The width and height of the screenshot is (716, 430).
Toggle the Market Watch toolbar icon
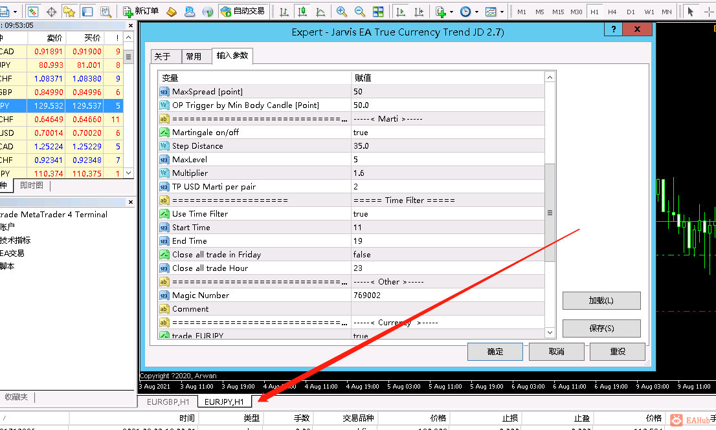coord(33,12)
